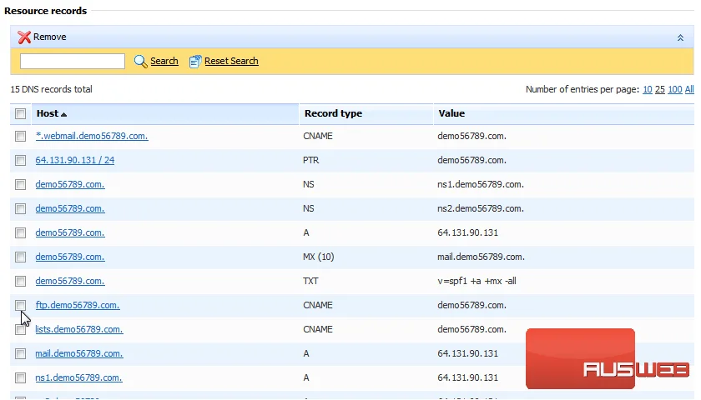The width and height of the screenshot is (701, 400).
Task: Show 10 entries per page
Action: [x=648, y=89]
